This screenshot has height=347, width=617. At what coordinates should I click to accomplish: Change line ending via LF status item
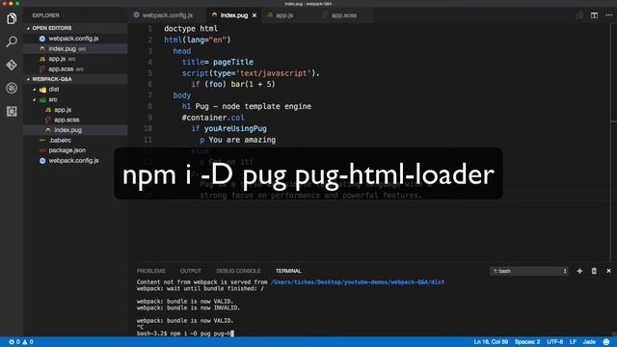point(573,342)
